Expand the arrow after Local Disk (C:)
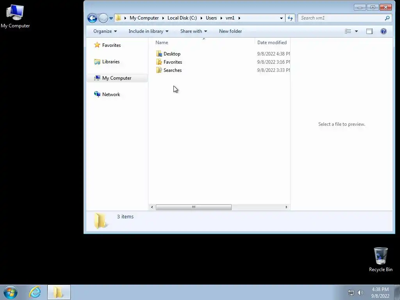 click(201, 18)
